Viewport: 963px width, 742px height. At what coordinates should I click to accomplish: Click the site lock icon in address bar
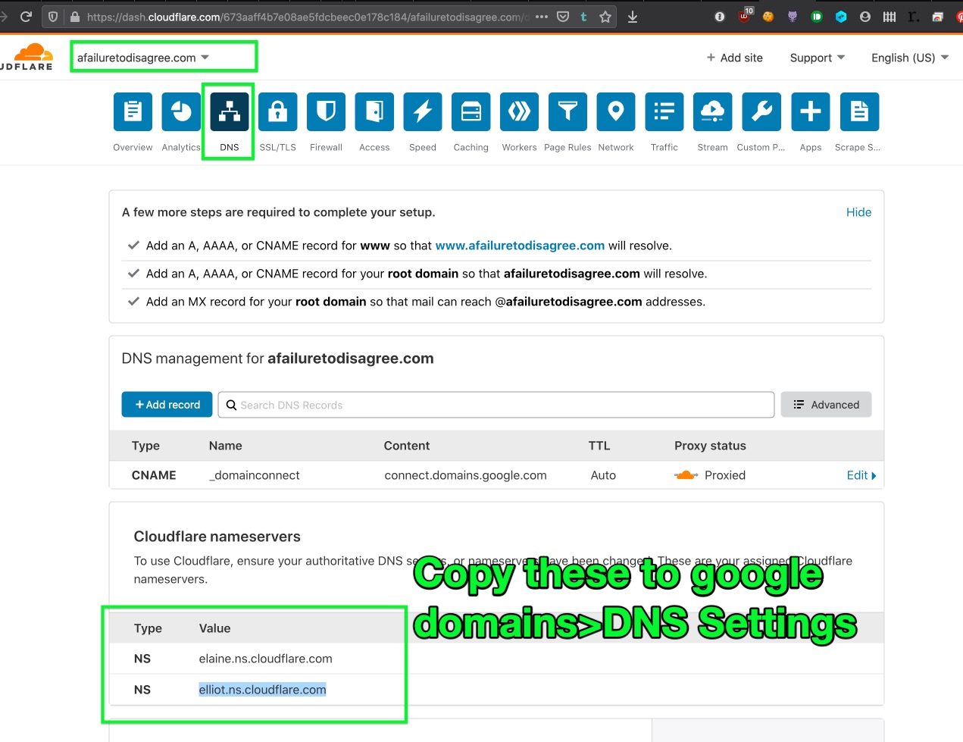(74, 17)
